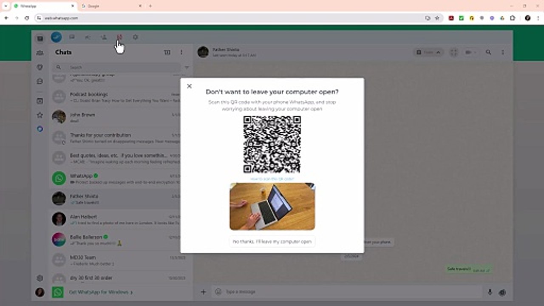Open the chat list three-dot menu
The width and height of the screenshot is (544, 306).
[x=181, y=52]
